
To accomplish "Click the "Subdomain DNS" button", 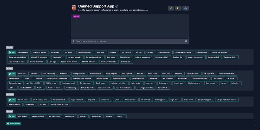I will pos(230,57).
